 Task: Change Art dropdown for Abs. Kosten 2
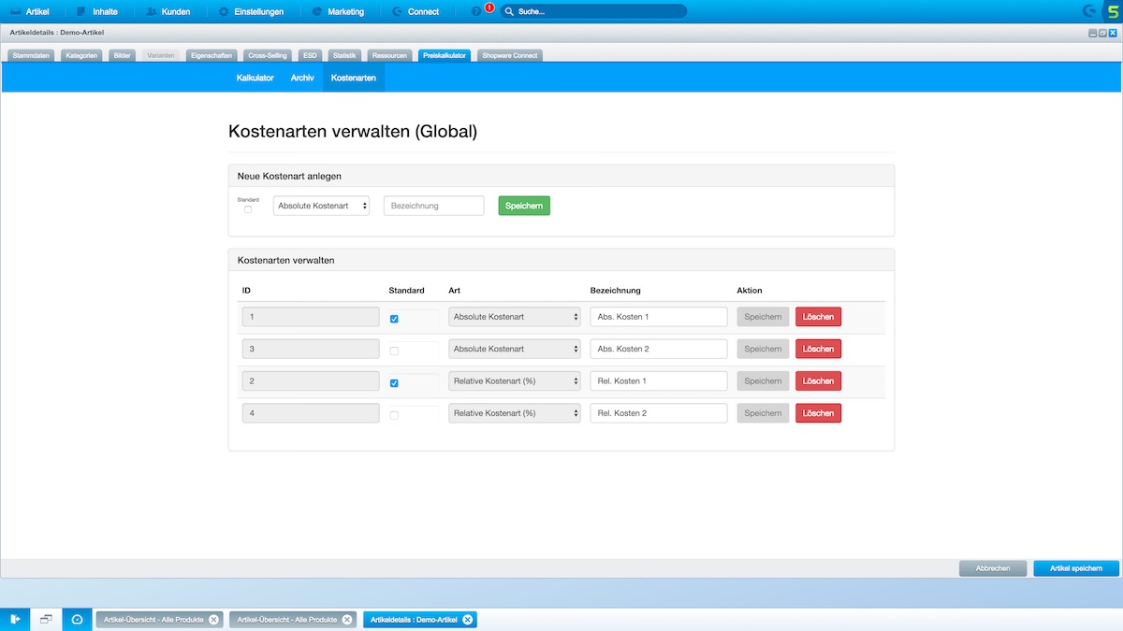point(514,349)
